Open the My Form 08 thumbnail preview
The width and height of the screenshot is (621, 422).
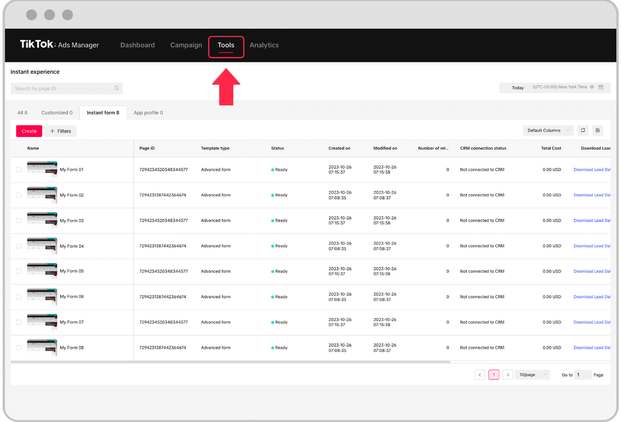coord(42,348)
